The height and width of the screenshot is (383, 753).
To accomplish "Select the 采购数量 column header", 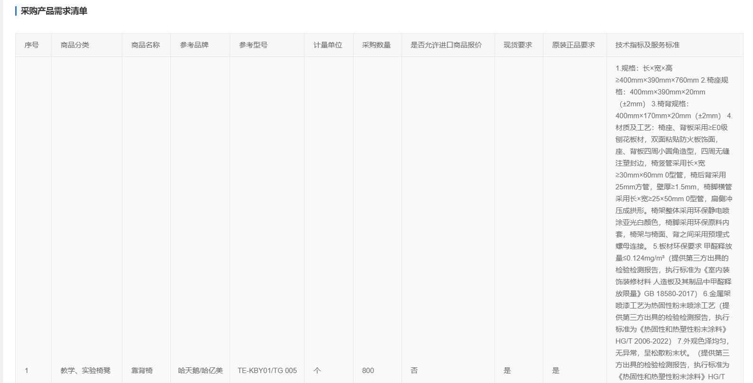I will 376,45.
